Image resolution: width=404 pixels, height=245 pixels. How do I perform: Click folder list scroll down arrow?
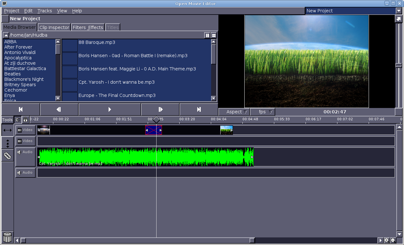click(x=58, y=98)
